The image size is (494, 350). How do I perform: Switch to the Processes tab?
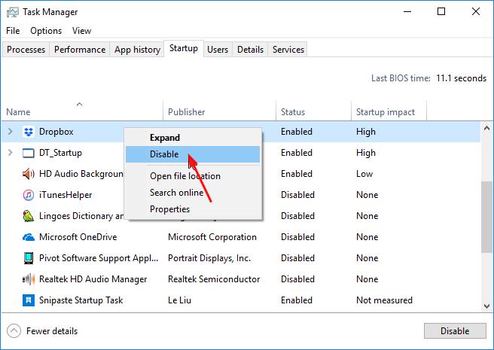[x=26, y=50]
